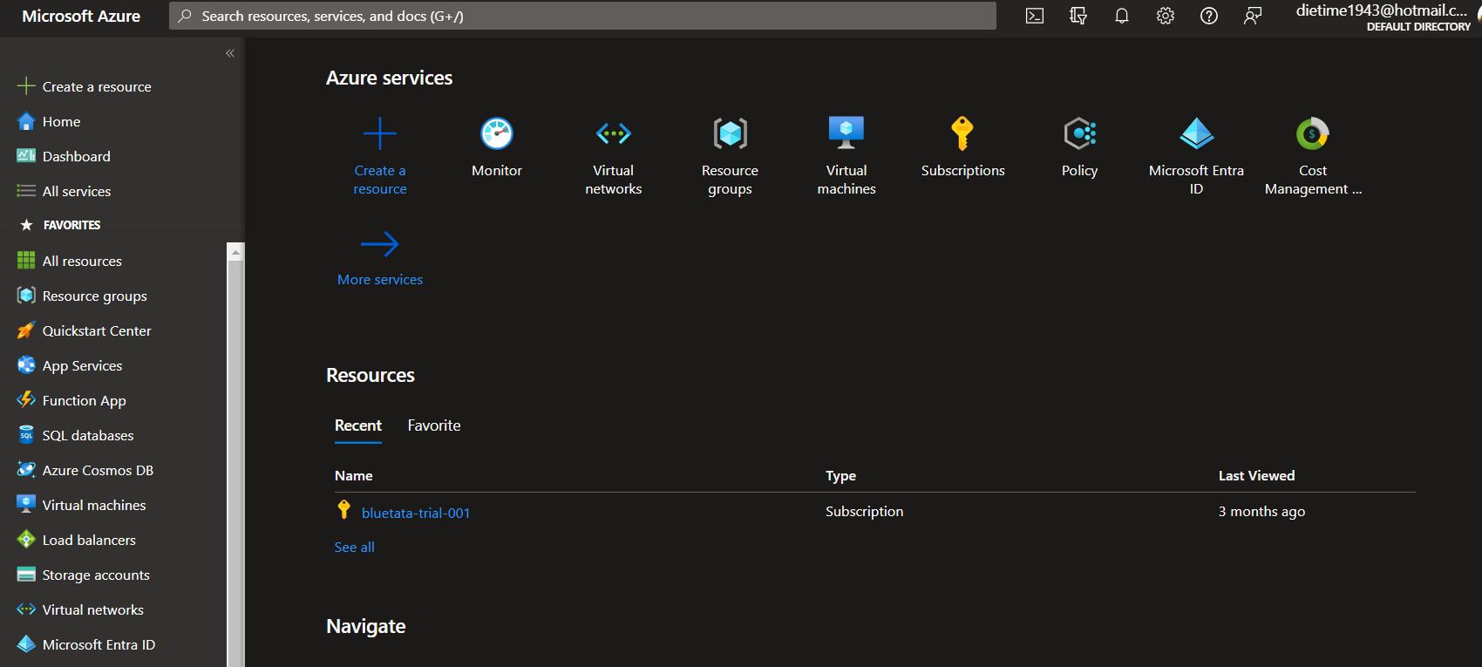Open Load balancers in the sidebar

click(89, 540)
